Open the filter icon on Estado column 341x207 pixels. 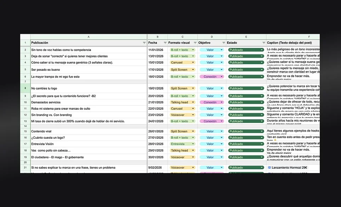point(263,43)
